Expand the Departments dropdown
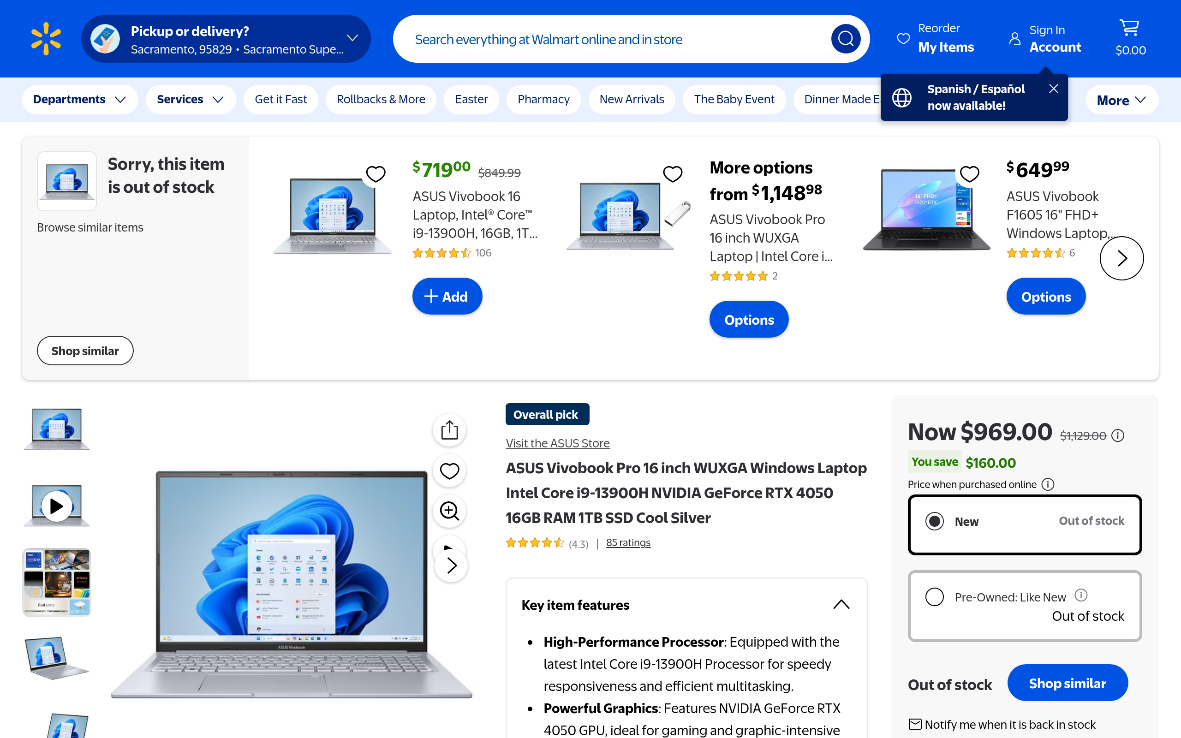This screenshot has height=738, width=1181. pos(79,100)
